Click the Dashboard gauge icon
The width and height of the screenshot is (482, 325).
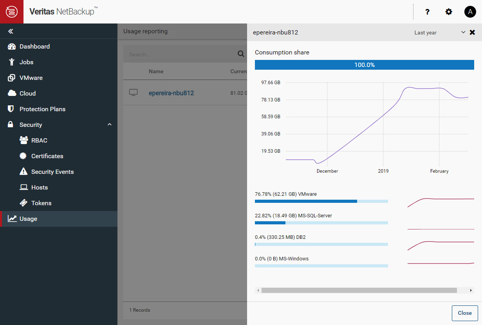click(12, 47)
